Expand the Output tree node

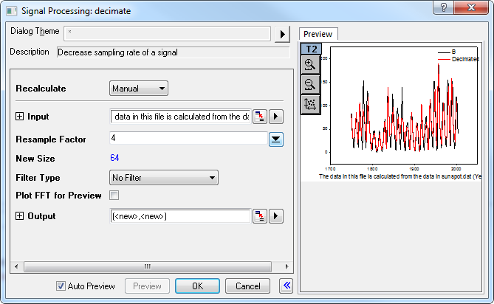(x=19, y=216)
